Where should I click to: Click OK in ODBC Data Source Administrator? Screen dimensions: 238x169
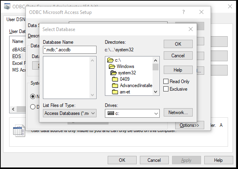coord(122,160)
